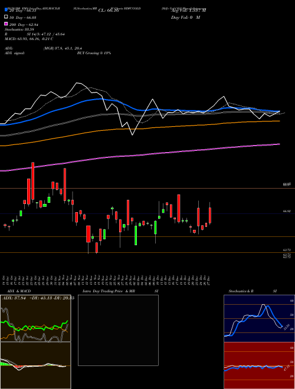Click the 33.58 value on Stochastics chart

(286, 328)
